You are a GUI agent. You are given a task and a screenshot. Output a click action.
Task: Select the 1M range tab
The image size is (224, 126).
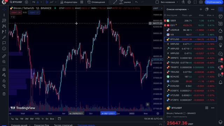click(22, 119)
